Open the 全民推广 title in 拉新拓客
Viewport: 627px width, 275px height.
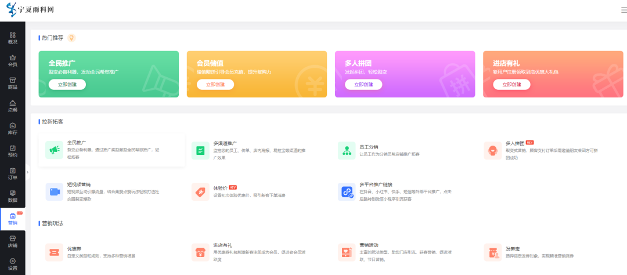[77, 142]
